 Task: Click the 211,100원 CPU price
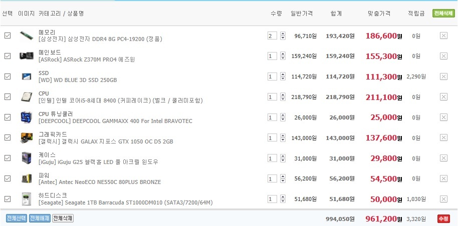(383, 97)
